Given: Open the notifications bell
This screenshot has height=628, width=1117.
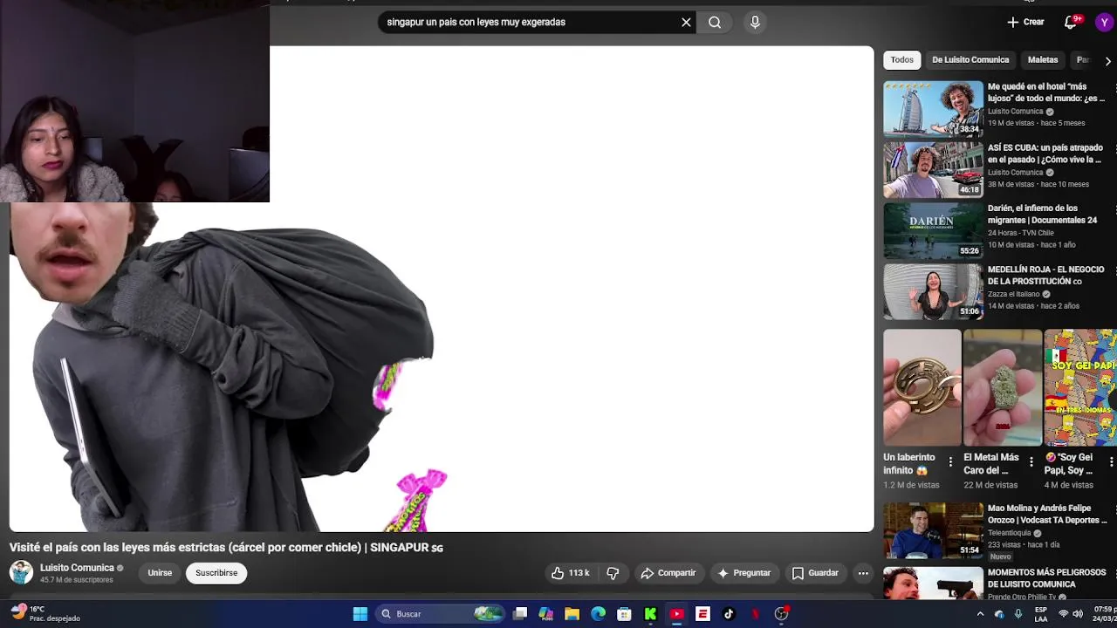Looking at the screenshot, I should click(x=1071, y=23).
